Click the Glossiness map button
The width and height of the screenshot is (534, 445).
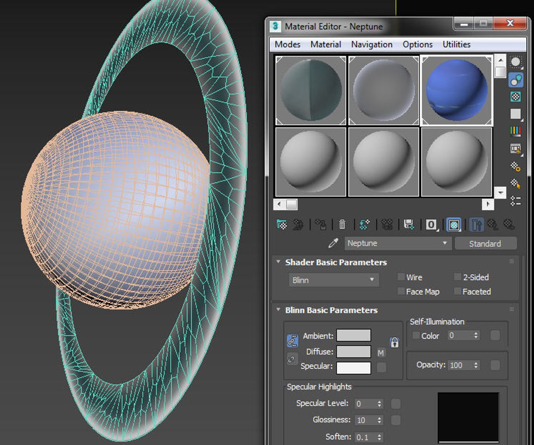click(395, 420)
